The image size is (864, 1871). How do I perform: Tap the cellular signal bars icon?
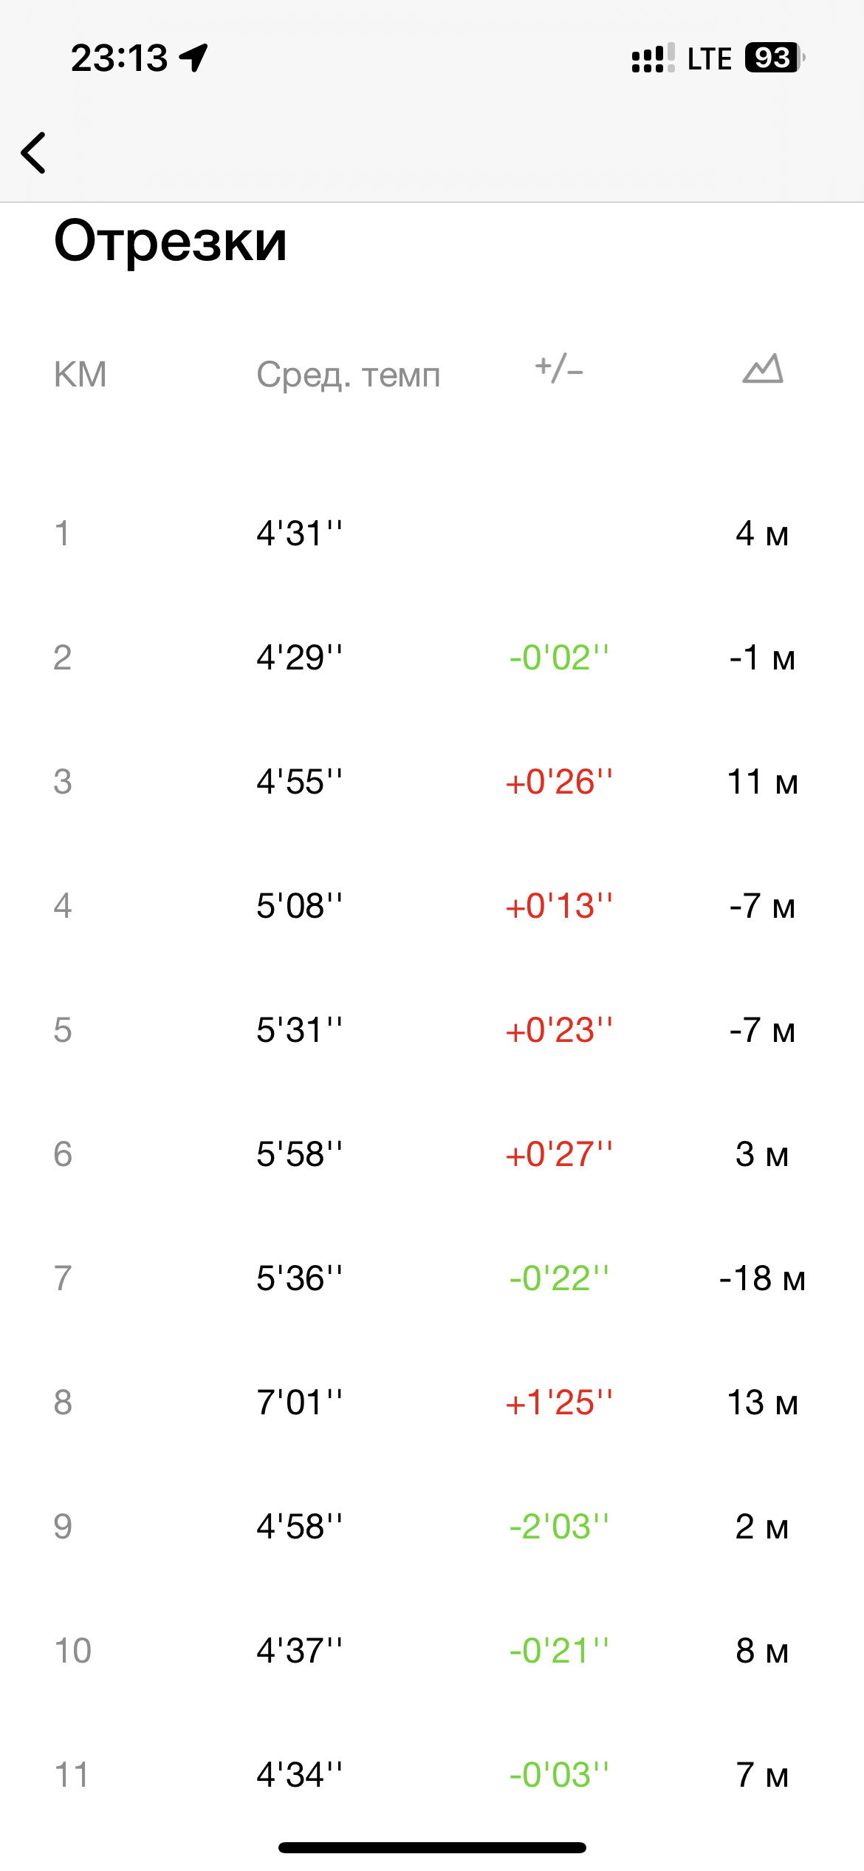tap(654, 58)
